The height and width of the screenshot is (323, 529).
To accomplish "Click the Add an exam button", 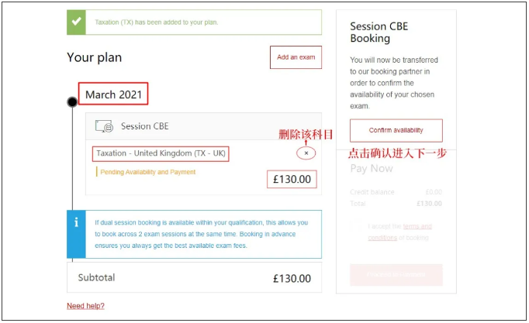I will (x=296, y=57).
